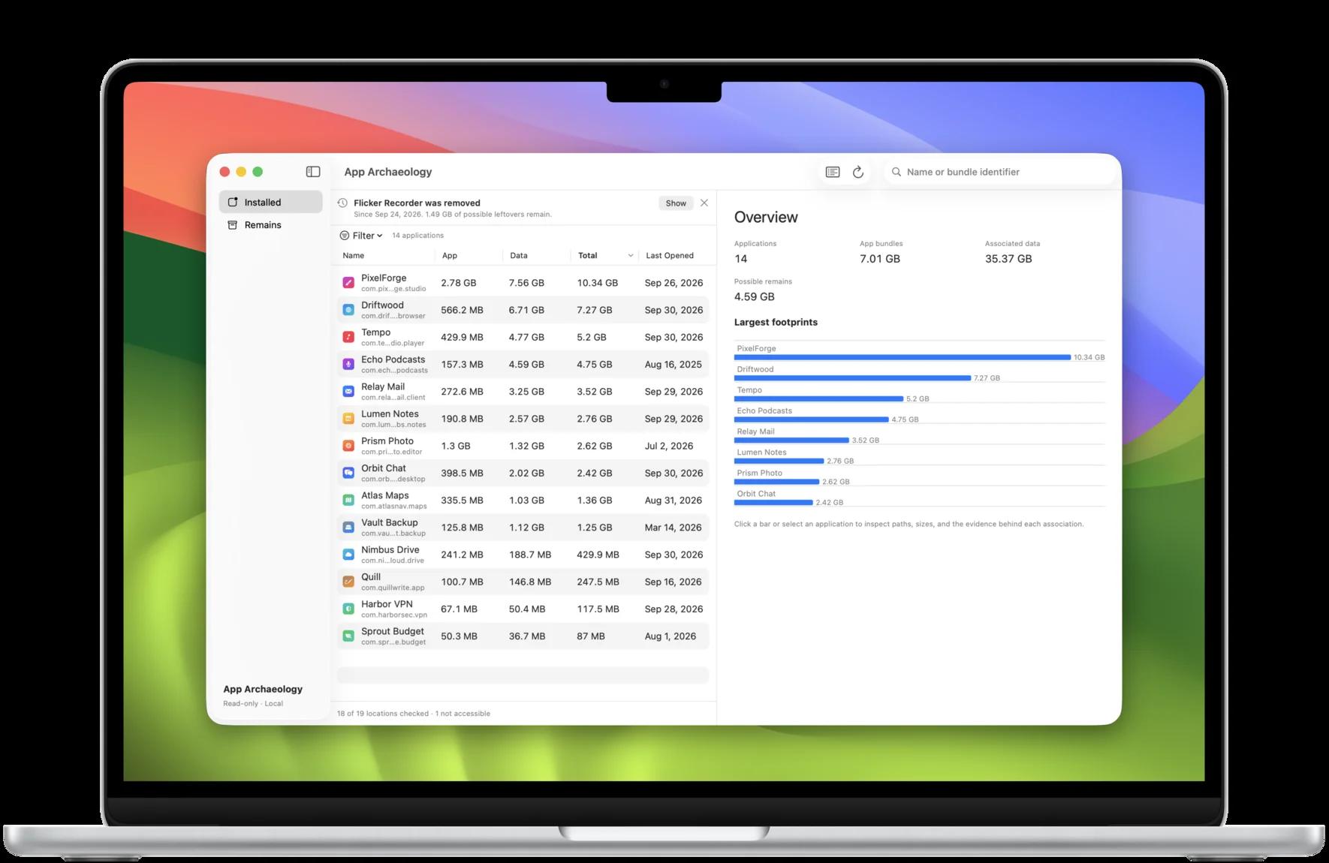Select the Installed sidebar item

(270, 202)
